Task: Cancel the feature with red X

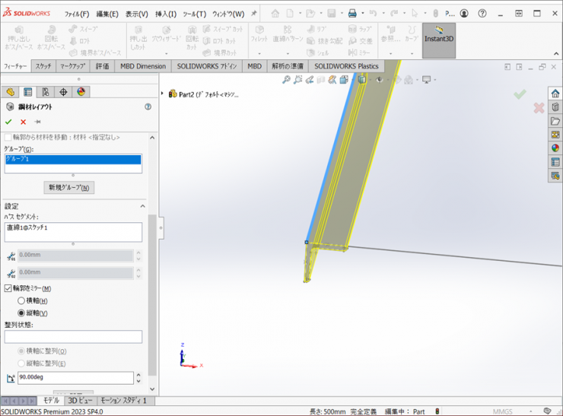Action: click(x=23, y=122)
